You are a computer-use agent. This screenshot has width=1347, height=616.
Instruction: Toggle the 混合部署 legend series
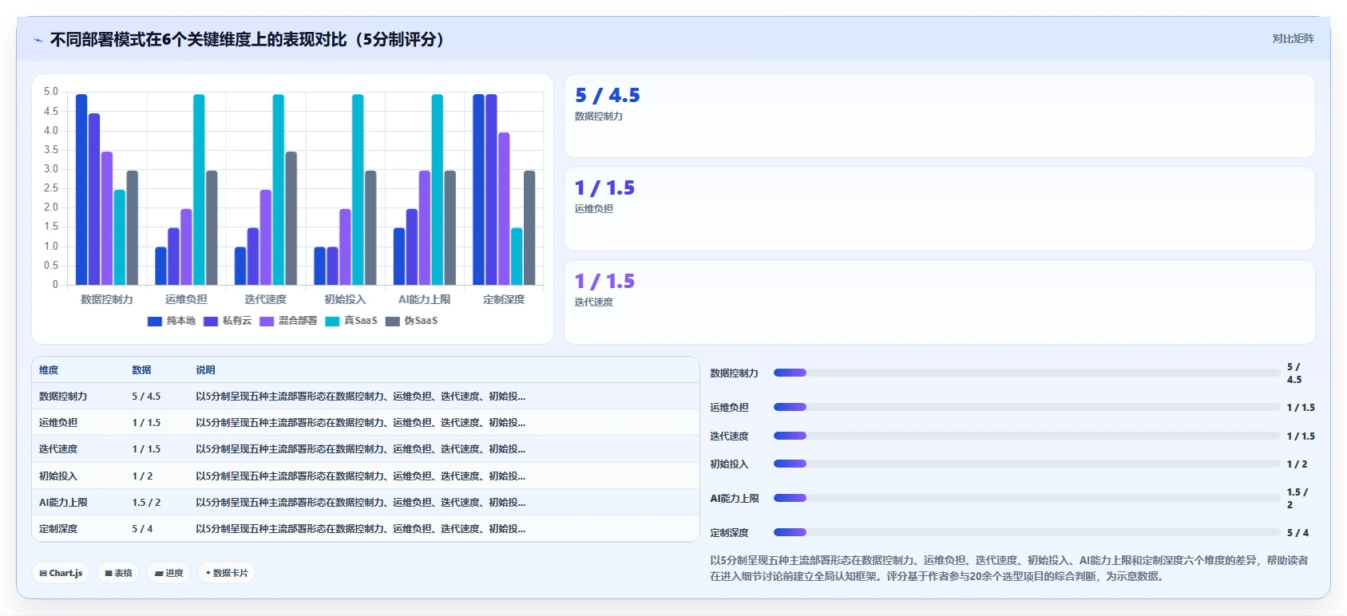click(x=288, y=321)
